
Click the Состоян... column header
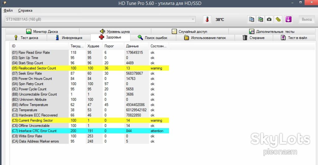tap(159, 46)
